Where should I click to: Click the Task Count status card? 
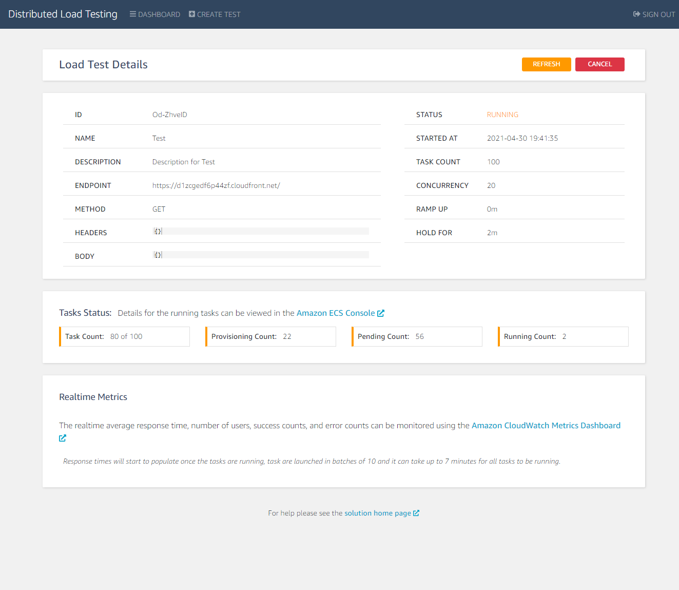124,336
